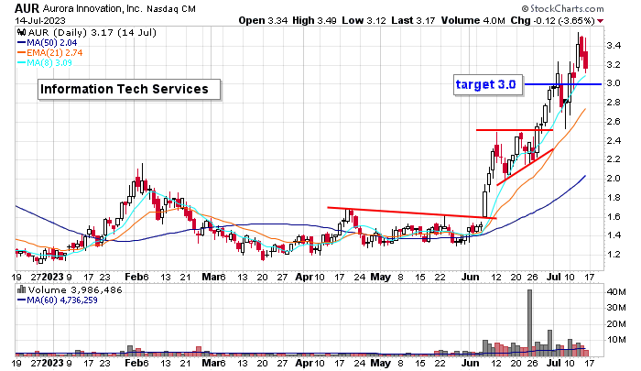The width and height of the screenshot is (641, 371).
Task: Click the EMA(21) 2.74 legend entry
Action: [x=49, y=53]
